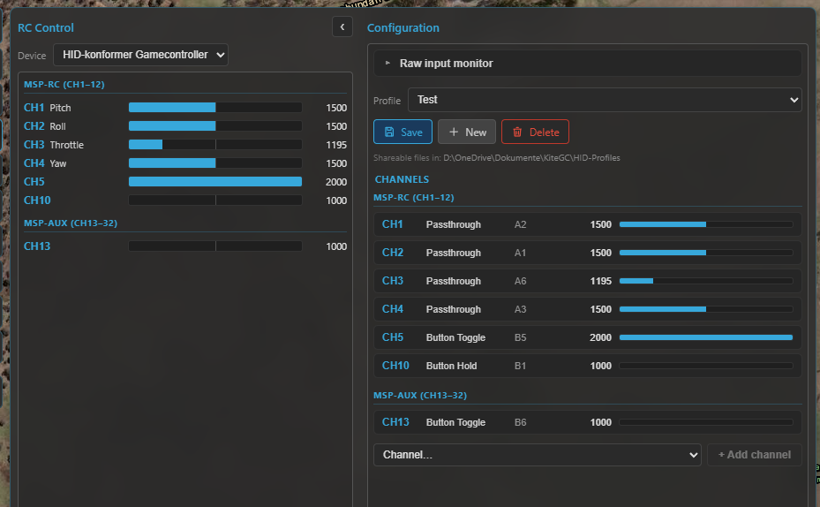
Task: Click the MSP-AUX (CH13–32) heading in Configuration
Action: coord(420,395)
